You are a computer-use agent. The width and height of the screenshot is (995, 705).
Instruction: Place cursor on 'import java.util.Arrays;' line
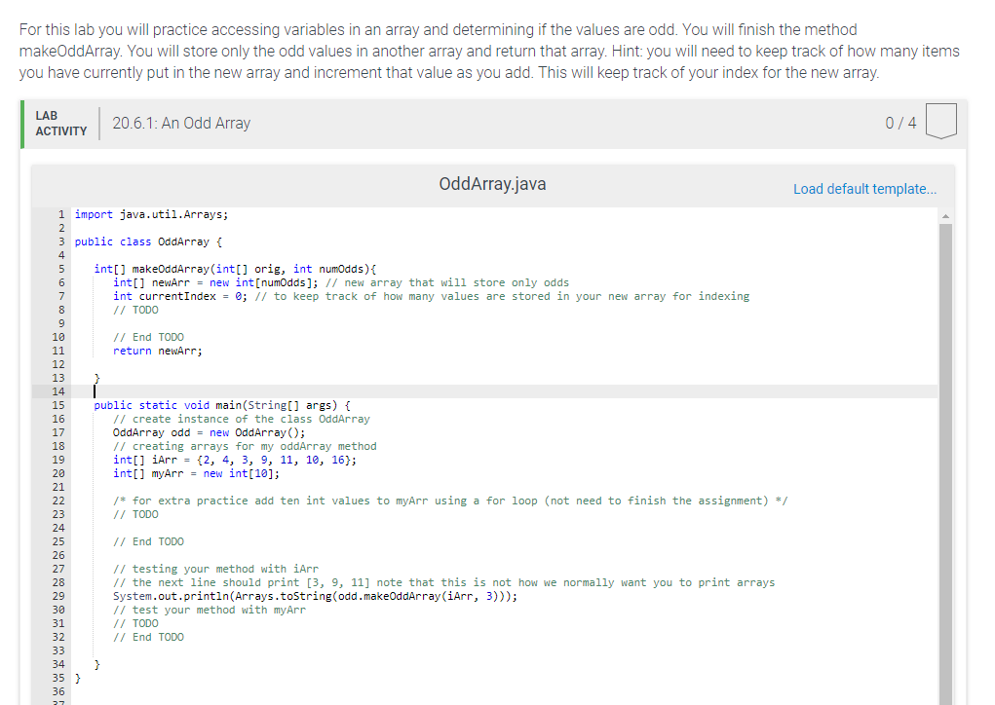point(151,214)
